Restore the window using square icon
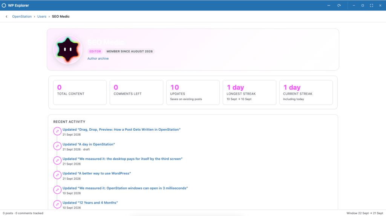Screen dimensions: 386x216 (x=363, y=5)
